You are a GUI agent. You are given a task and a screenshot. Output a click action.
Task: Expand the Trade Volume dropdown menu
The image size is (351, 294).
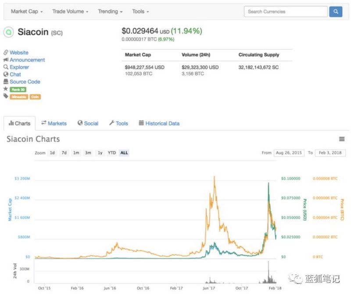point(70,11)
